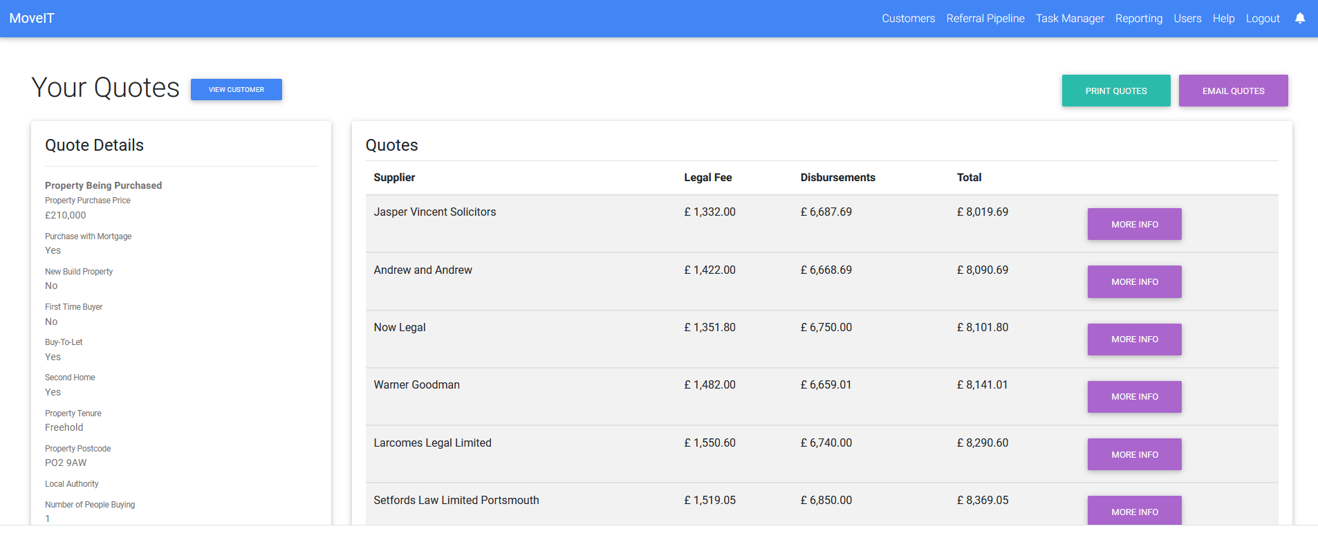Click disbursements value £ 6,750.00
This screenshot has width=1318, height=549.
click(826, 328)
